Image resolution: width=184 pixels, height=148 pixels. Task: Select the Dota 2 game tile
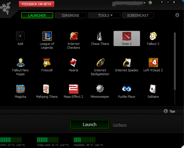tap(127, 38)
